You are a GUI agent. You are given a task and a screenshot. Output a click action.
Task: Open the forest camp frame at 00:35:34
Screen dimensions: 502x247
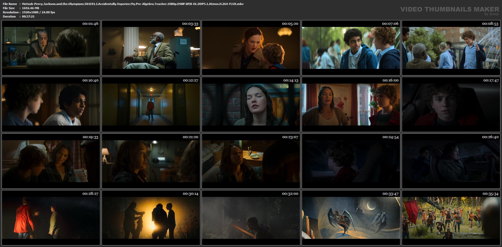(x=451, y=218)
